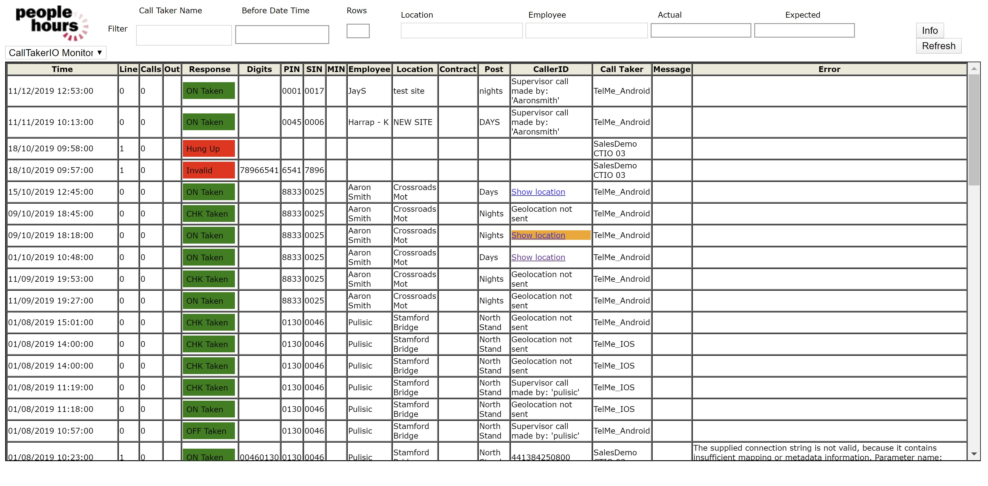The image size is (988, 486).
Task: Click the CallerID column header
Action: [x=550, y=69]
